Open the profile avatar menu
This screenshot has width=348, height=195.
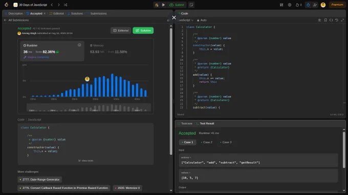tap(323, 5)
